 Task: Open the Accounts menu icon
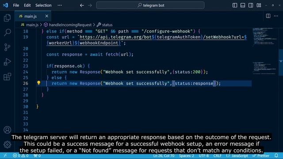pyautogui.click(x=7, y=130)
